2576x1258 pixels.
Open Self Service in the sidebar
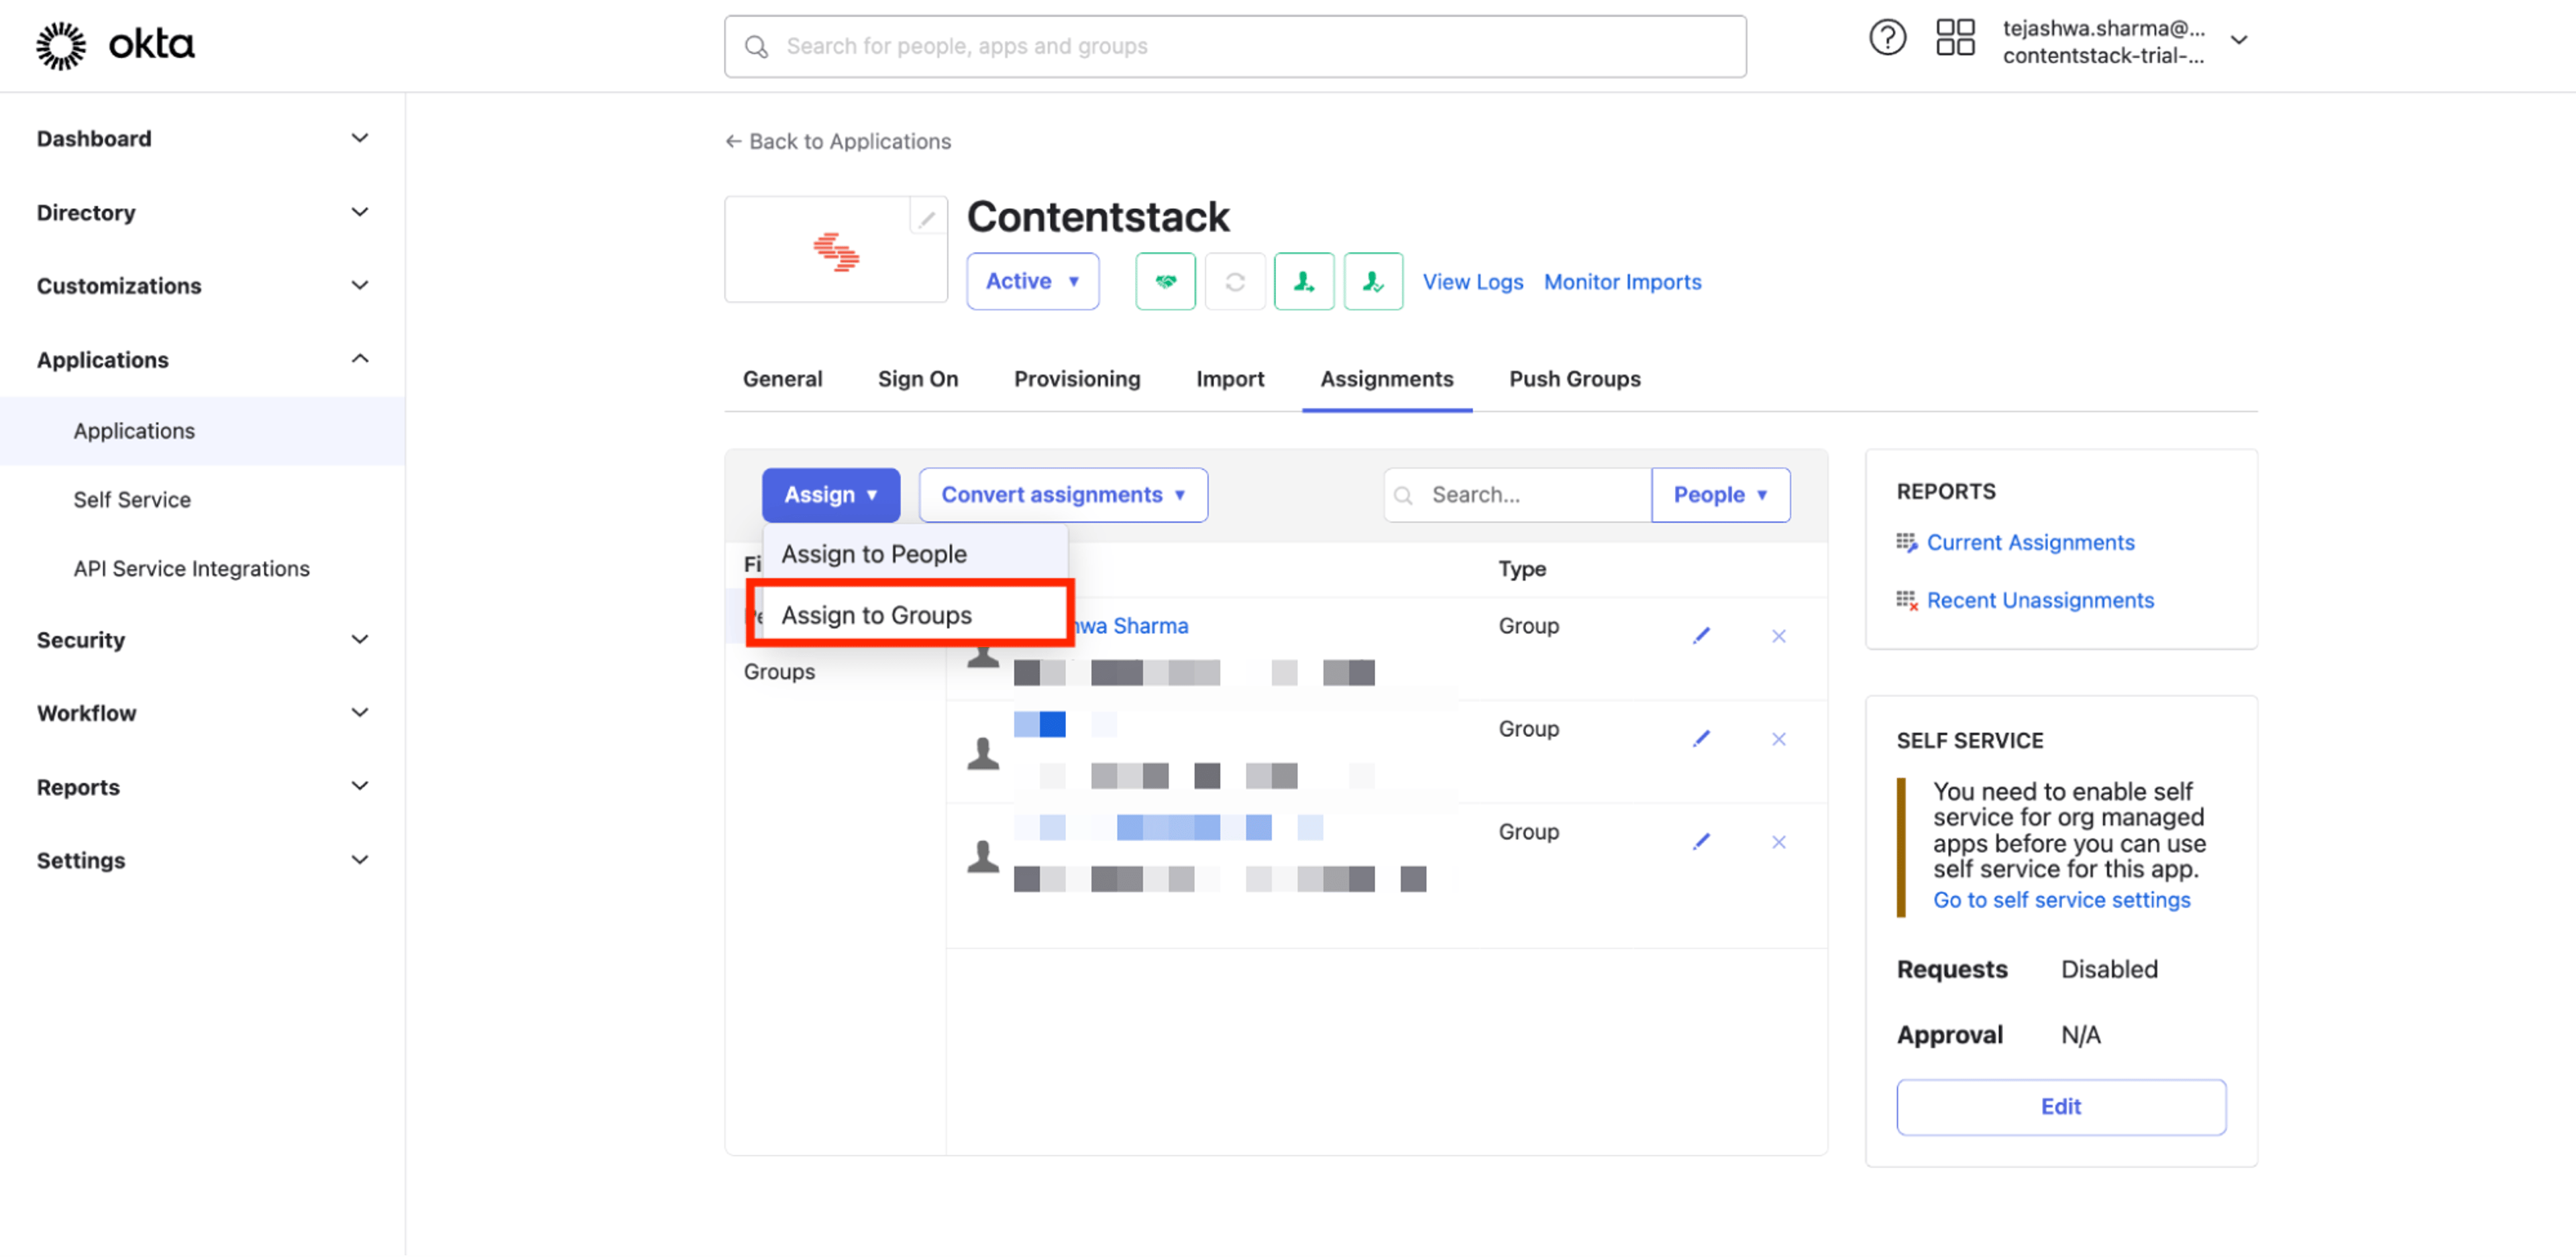click(132, 500)
